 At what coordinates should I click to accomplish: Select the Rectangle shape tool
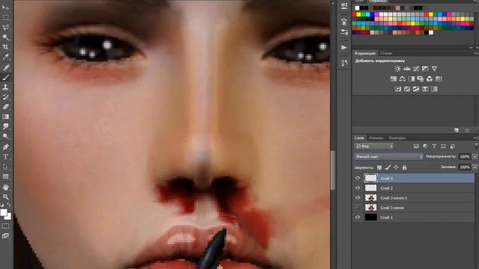click(5, 176)
